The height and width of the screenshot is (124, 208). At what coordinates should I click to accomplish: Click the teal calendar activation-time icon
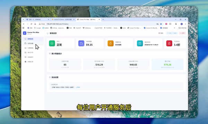pyautogui.click(x=140, y=43)
